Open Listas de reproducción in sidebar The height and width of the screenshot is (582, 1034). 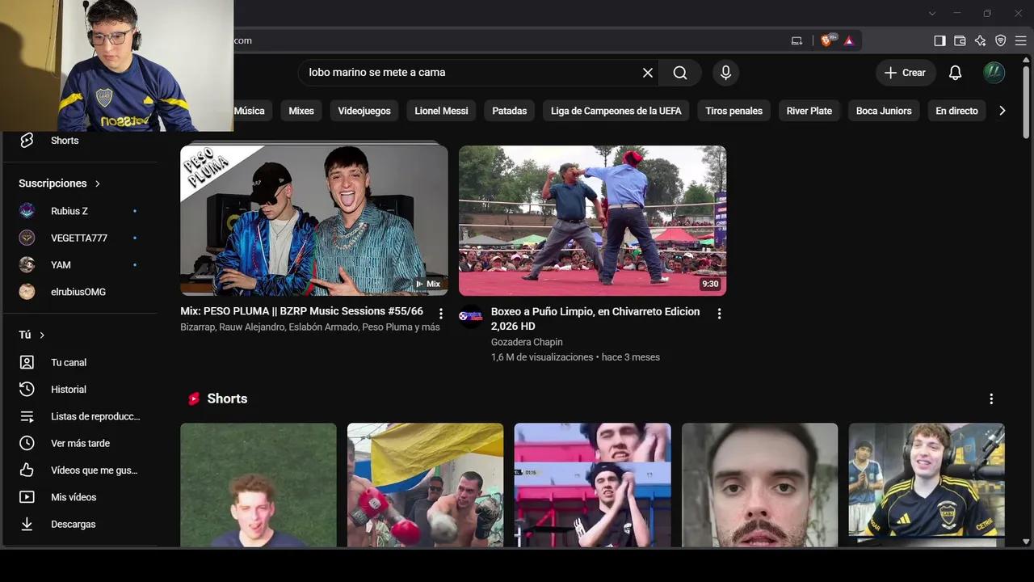(79, 416)
